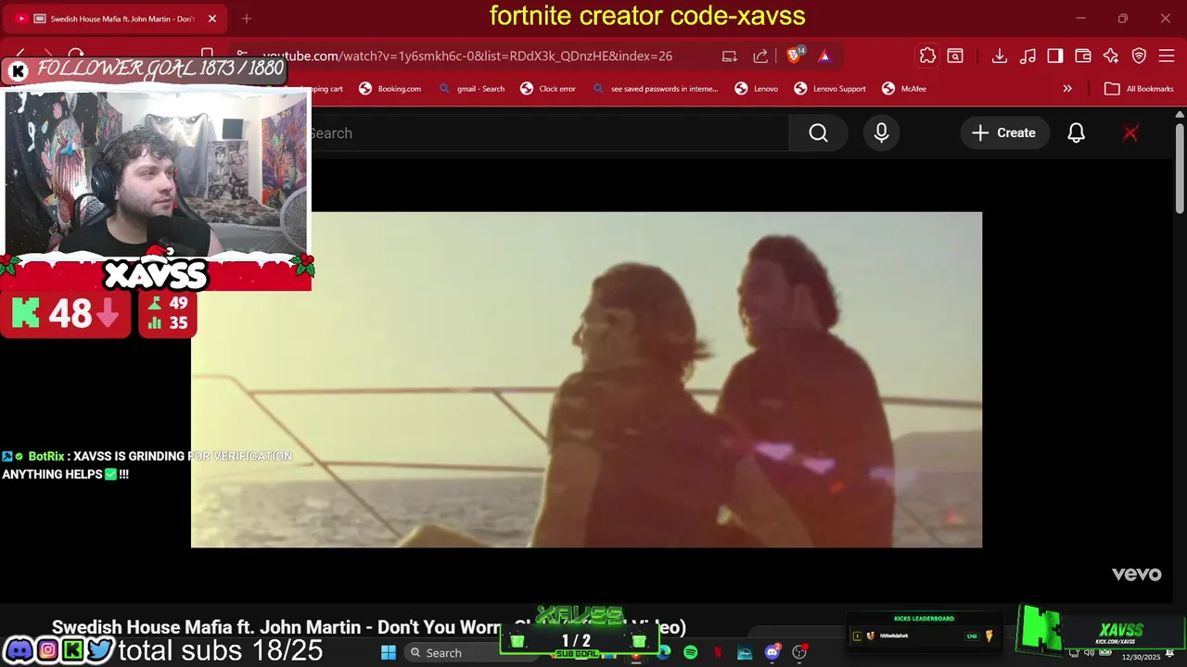The height and width of the screenshot is (667, 1187).
Task: Select the Swedish House Mafia browser tab
Action: (116, 19)
